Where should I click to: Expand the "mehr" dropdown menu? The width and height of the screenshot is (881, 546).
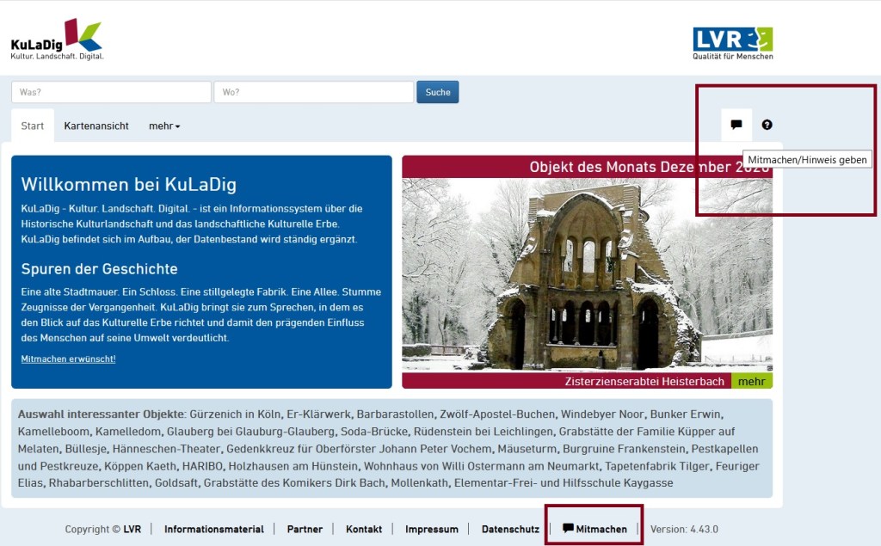tap(164, 126)
